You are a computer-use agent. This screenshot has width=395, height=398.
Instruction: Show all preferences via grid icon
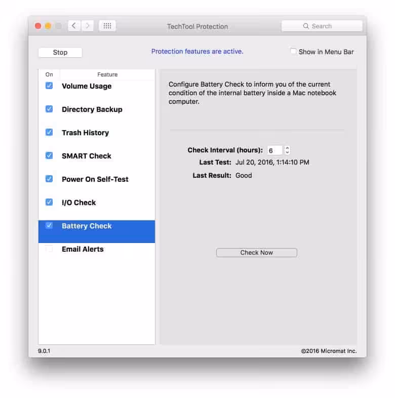point(107,26)
